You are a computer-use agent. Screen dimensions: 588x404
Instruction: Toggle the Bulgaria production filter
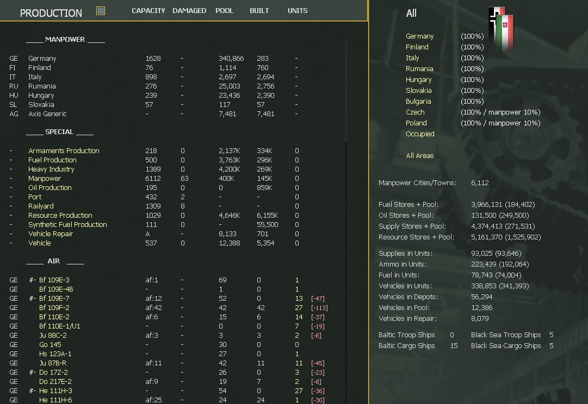click(x=418, y=101)
